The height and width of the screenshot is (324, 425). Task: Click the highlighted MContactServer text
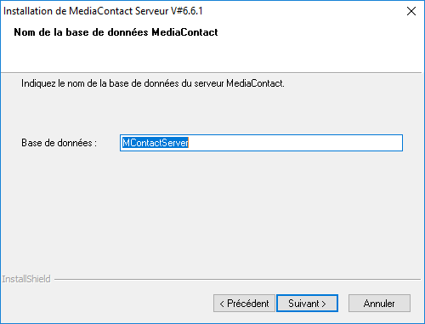click(x=156, y=143)
